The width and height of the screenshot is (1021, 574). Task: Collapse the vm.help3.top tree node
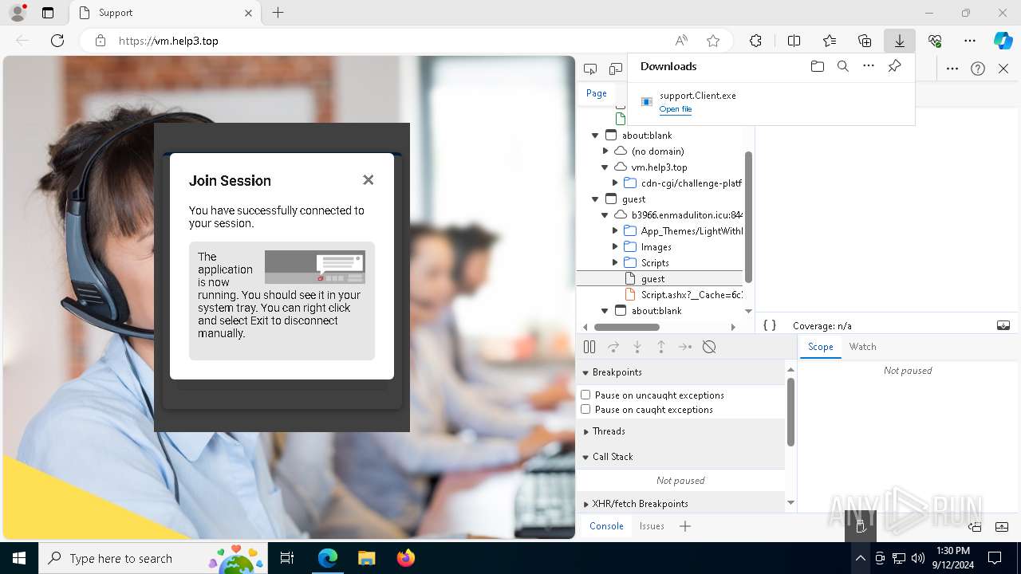[x=605, y=167]
